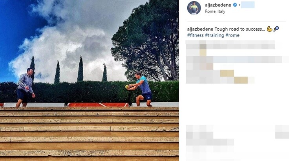289x161 pixels.
Task: Open the #training hashtag
Action: (214, 35)
